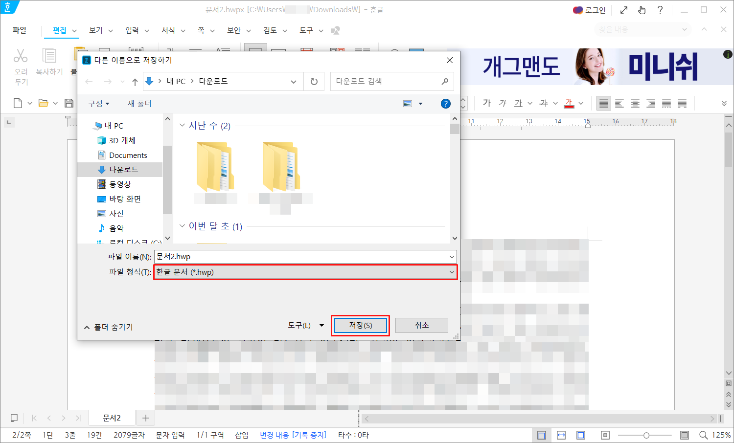This screenshot has width=734, height=443.
Task: Select distribute alignment icon
Action: click(666, 103)
